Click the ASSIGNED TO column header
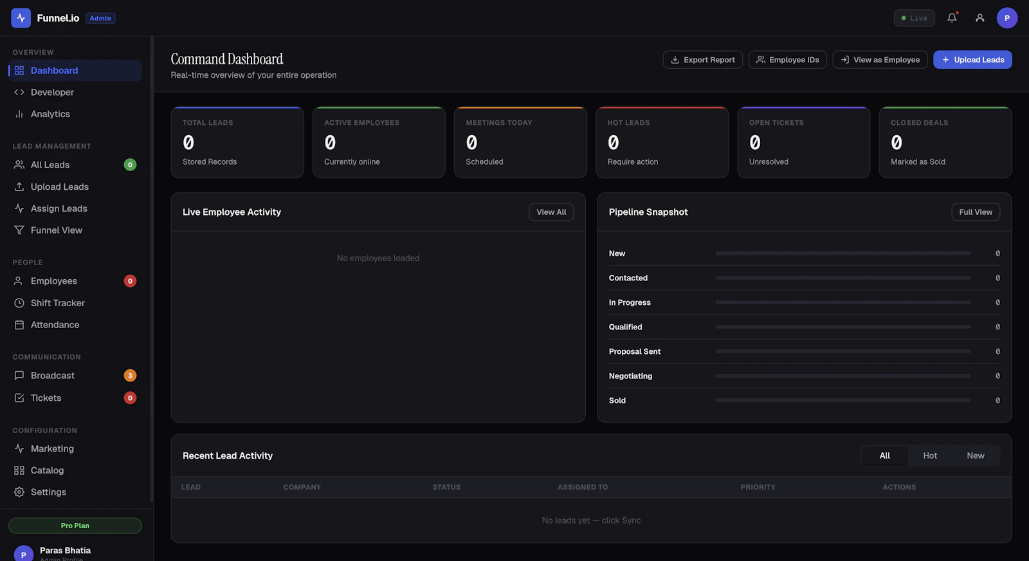This screenshot has height=561, width=1029. tap(583, 488)
